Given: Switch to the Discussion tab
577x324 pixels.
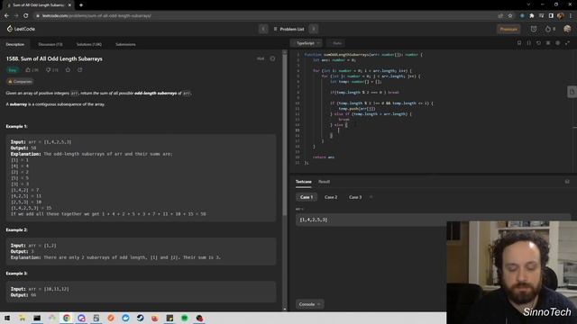Looking at the screenshot, I should click(50, 44).
